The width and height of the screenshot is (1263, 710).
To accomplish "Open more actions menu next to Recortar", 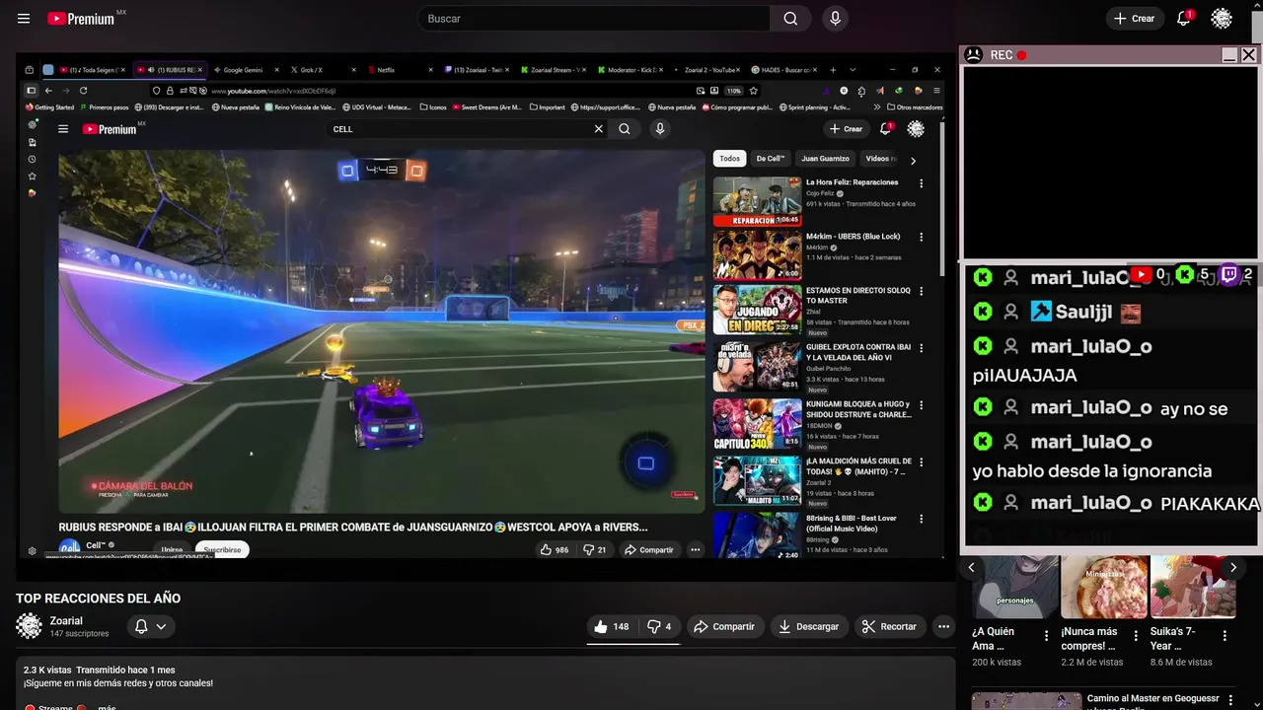I will 943,626.
